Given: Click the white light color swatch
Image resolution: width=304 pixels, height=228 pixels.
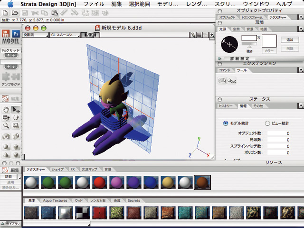Looking at the screenshot, I should tap(269, 41).
